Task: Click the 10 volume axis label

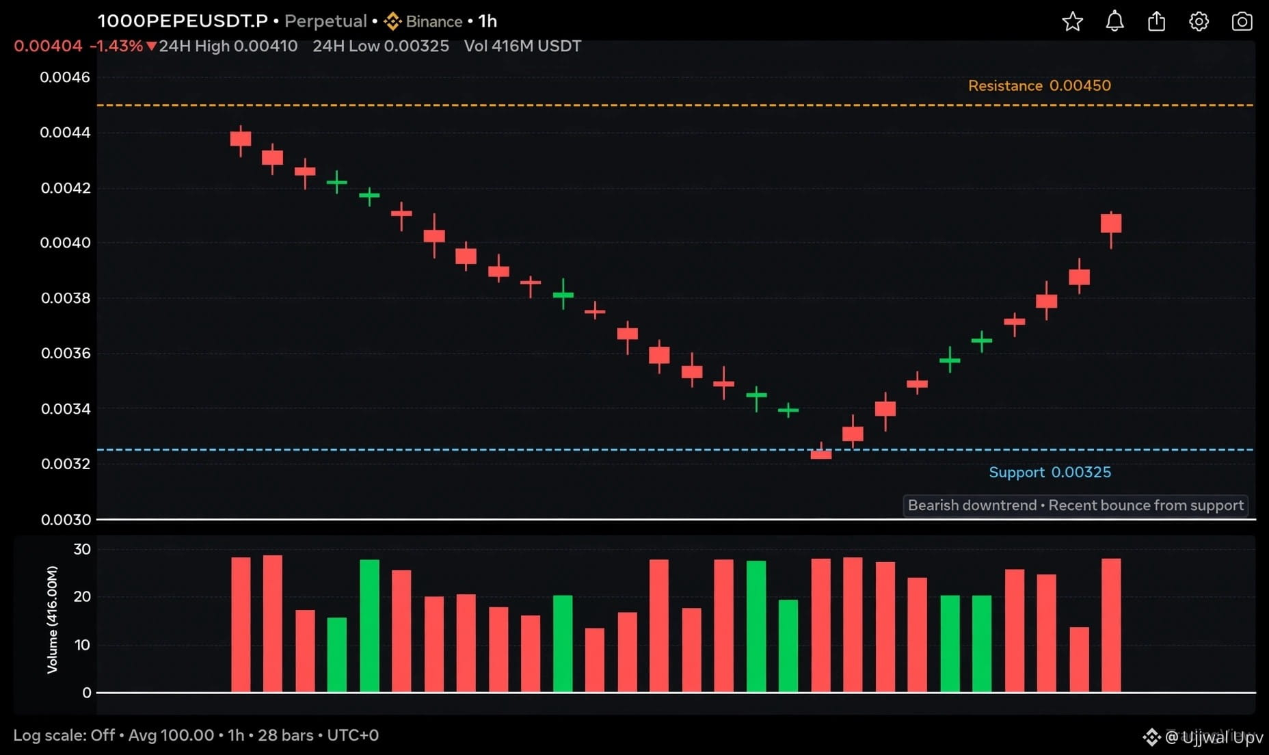Action: pos(82,645)
